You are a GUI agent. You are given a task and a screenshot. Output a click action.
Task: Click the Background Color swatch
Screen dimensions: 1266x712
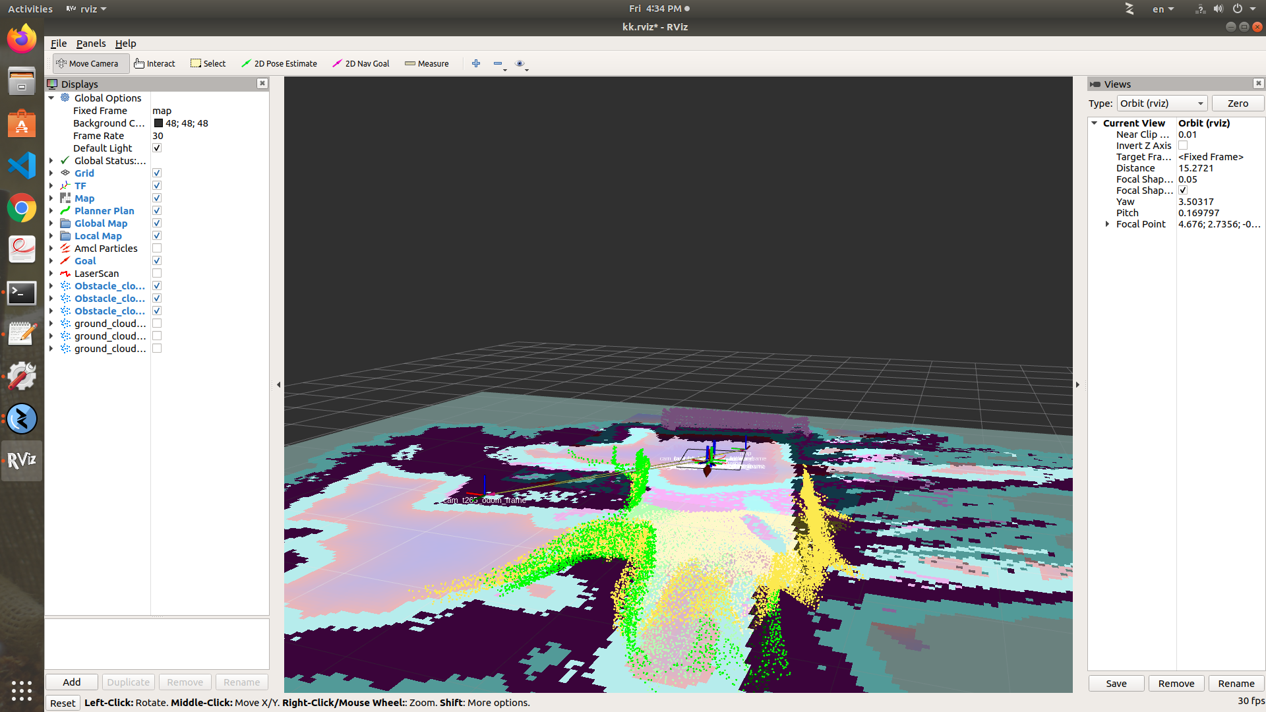(x=158, y=123)
